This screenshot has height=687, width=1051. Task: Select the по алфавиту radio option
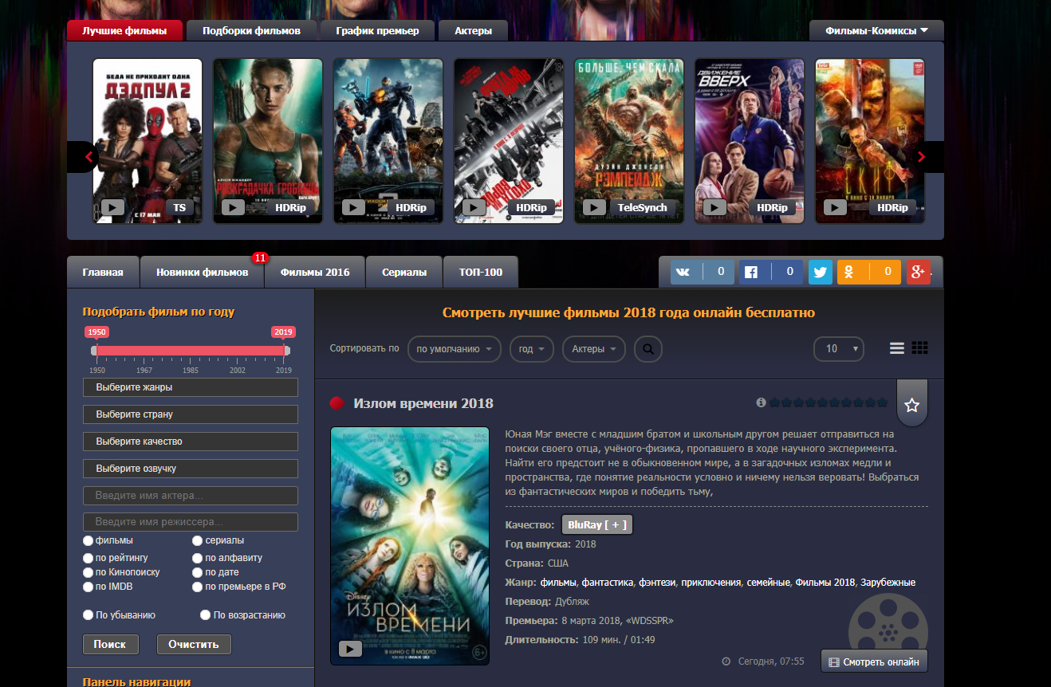pos(198,558)
